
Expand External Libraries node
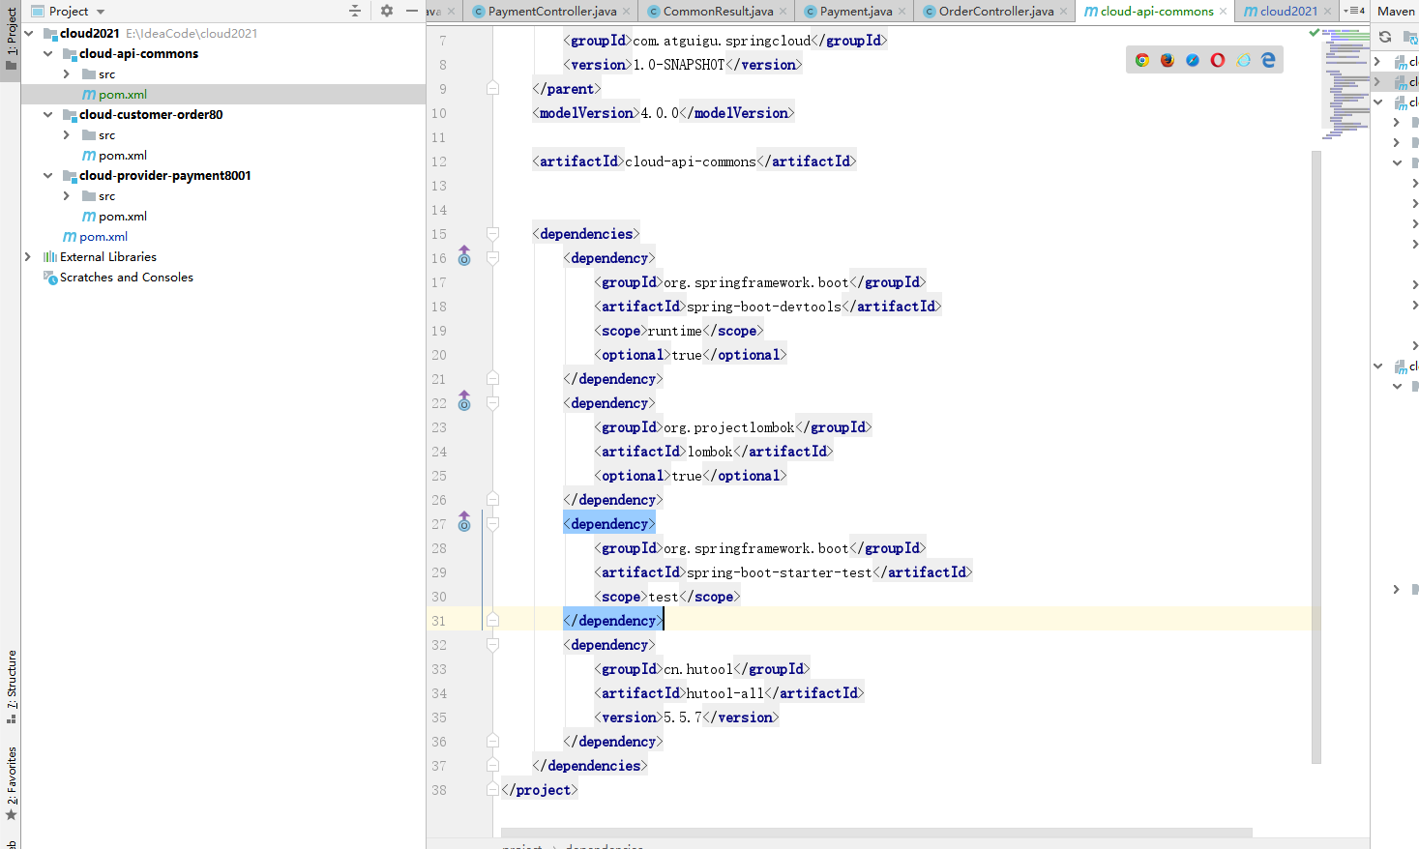click(28, 256)
